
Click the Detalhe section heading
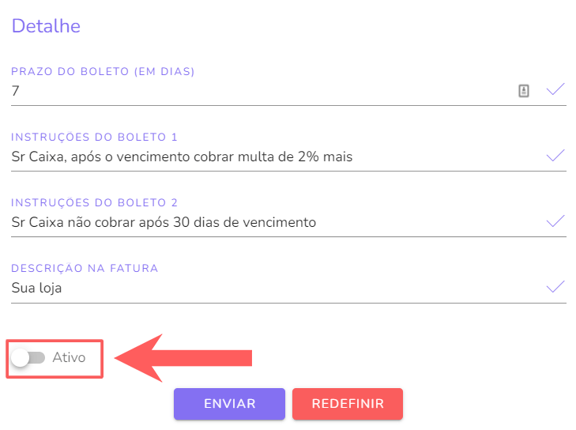[x=46, y=26]
